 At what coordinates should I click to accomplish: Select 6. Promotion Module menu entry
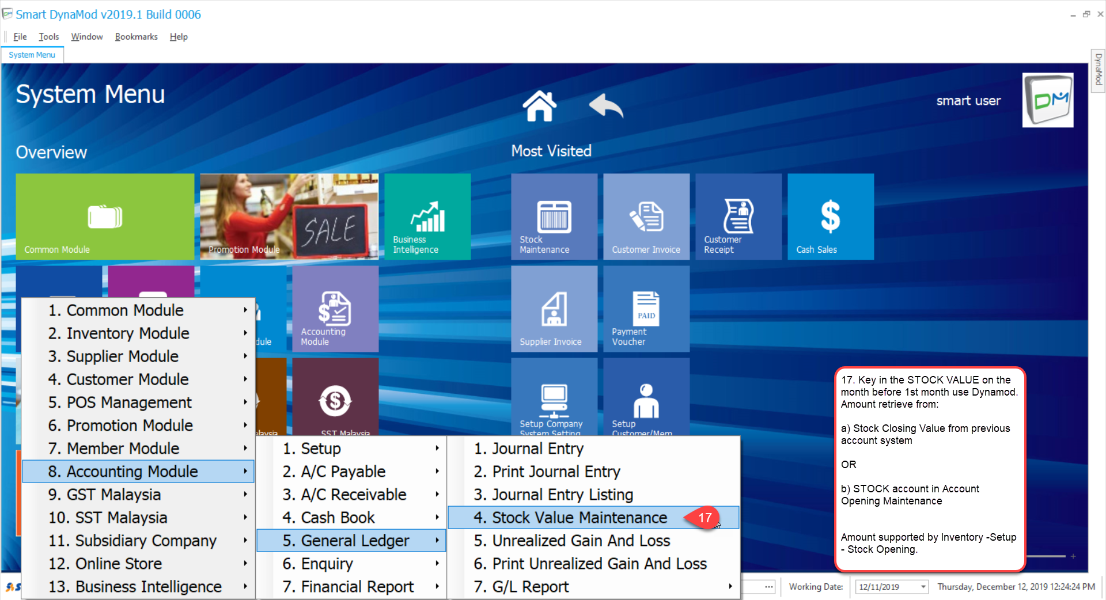pyautogui.click(x=138, y=425)
